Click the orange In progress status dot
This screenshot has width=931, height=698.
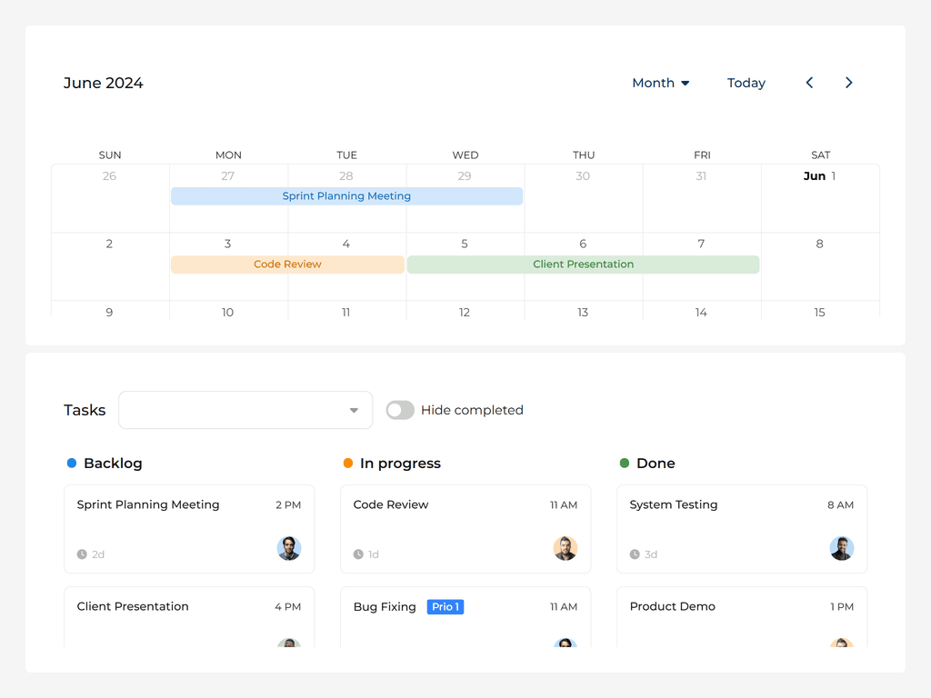[348, 464]
